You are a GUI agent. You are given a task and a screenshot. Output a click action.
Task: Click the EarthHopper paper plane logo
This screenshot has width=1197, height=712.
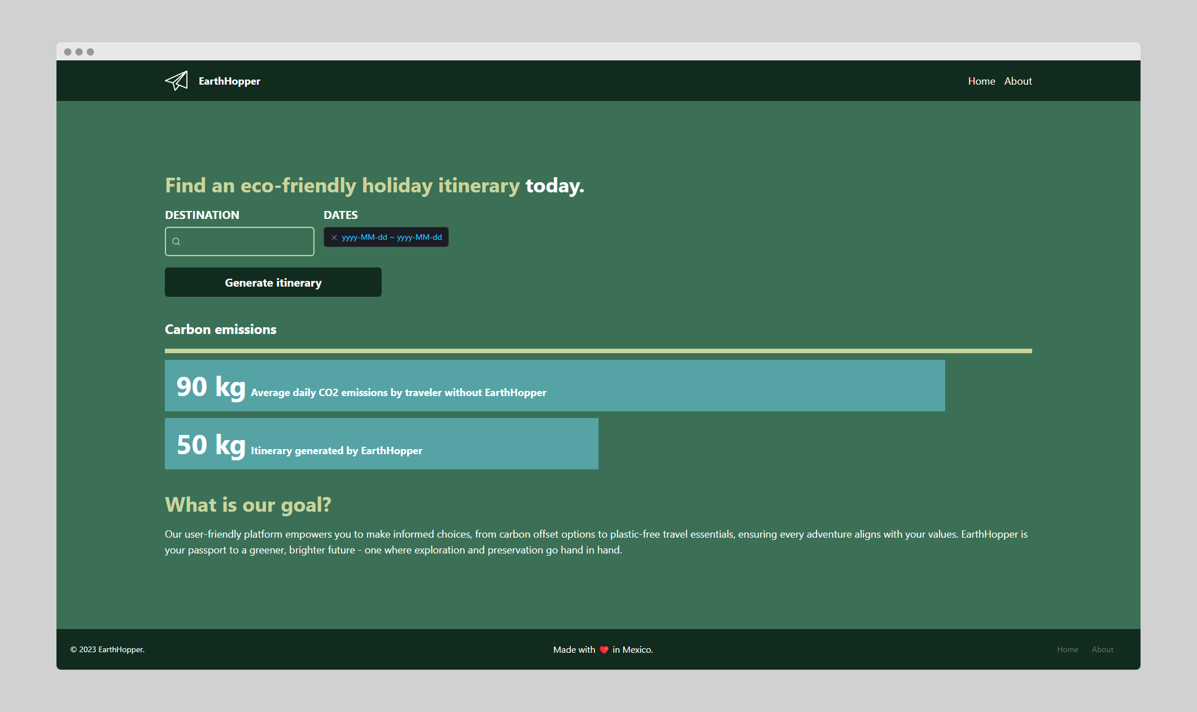pyautogui.click(x=177, y=81)
